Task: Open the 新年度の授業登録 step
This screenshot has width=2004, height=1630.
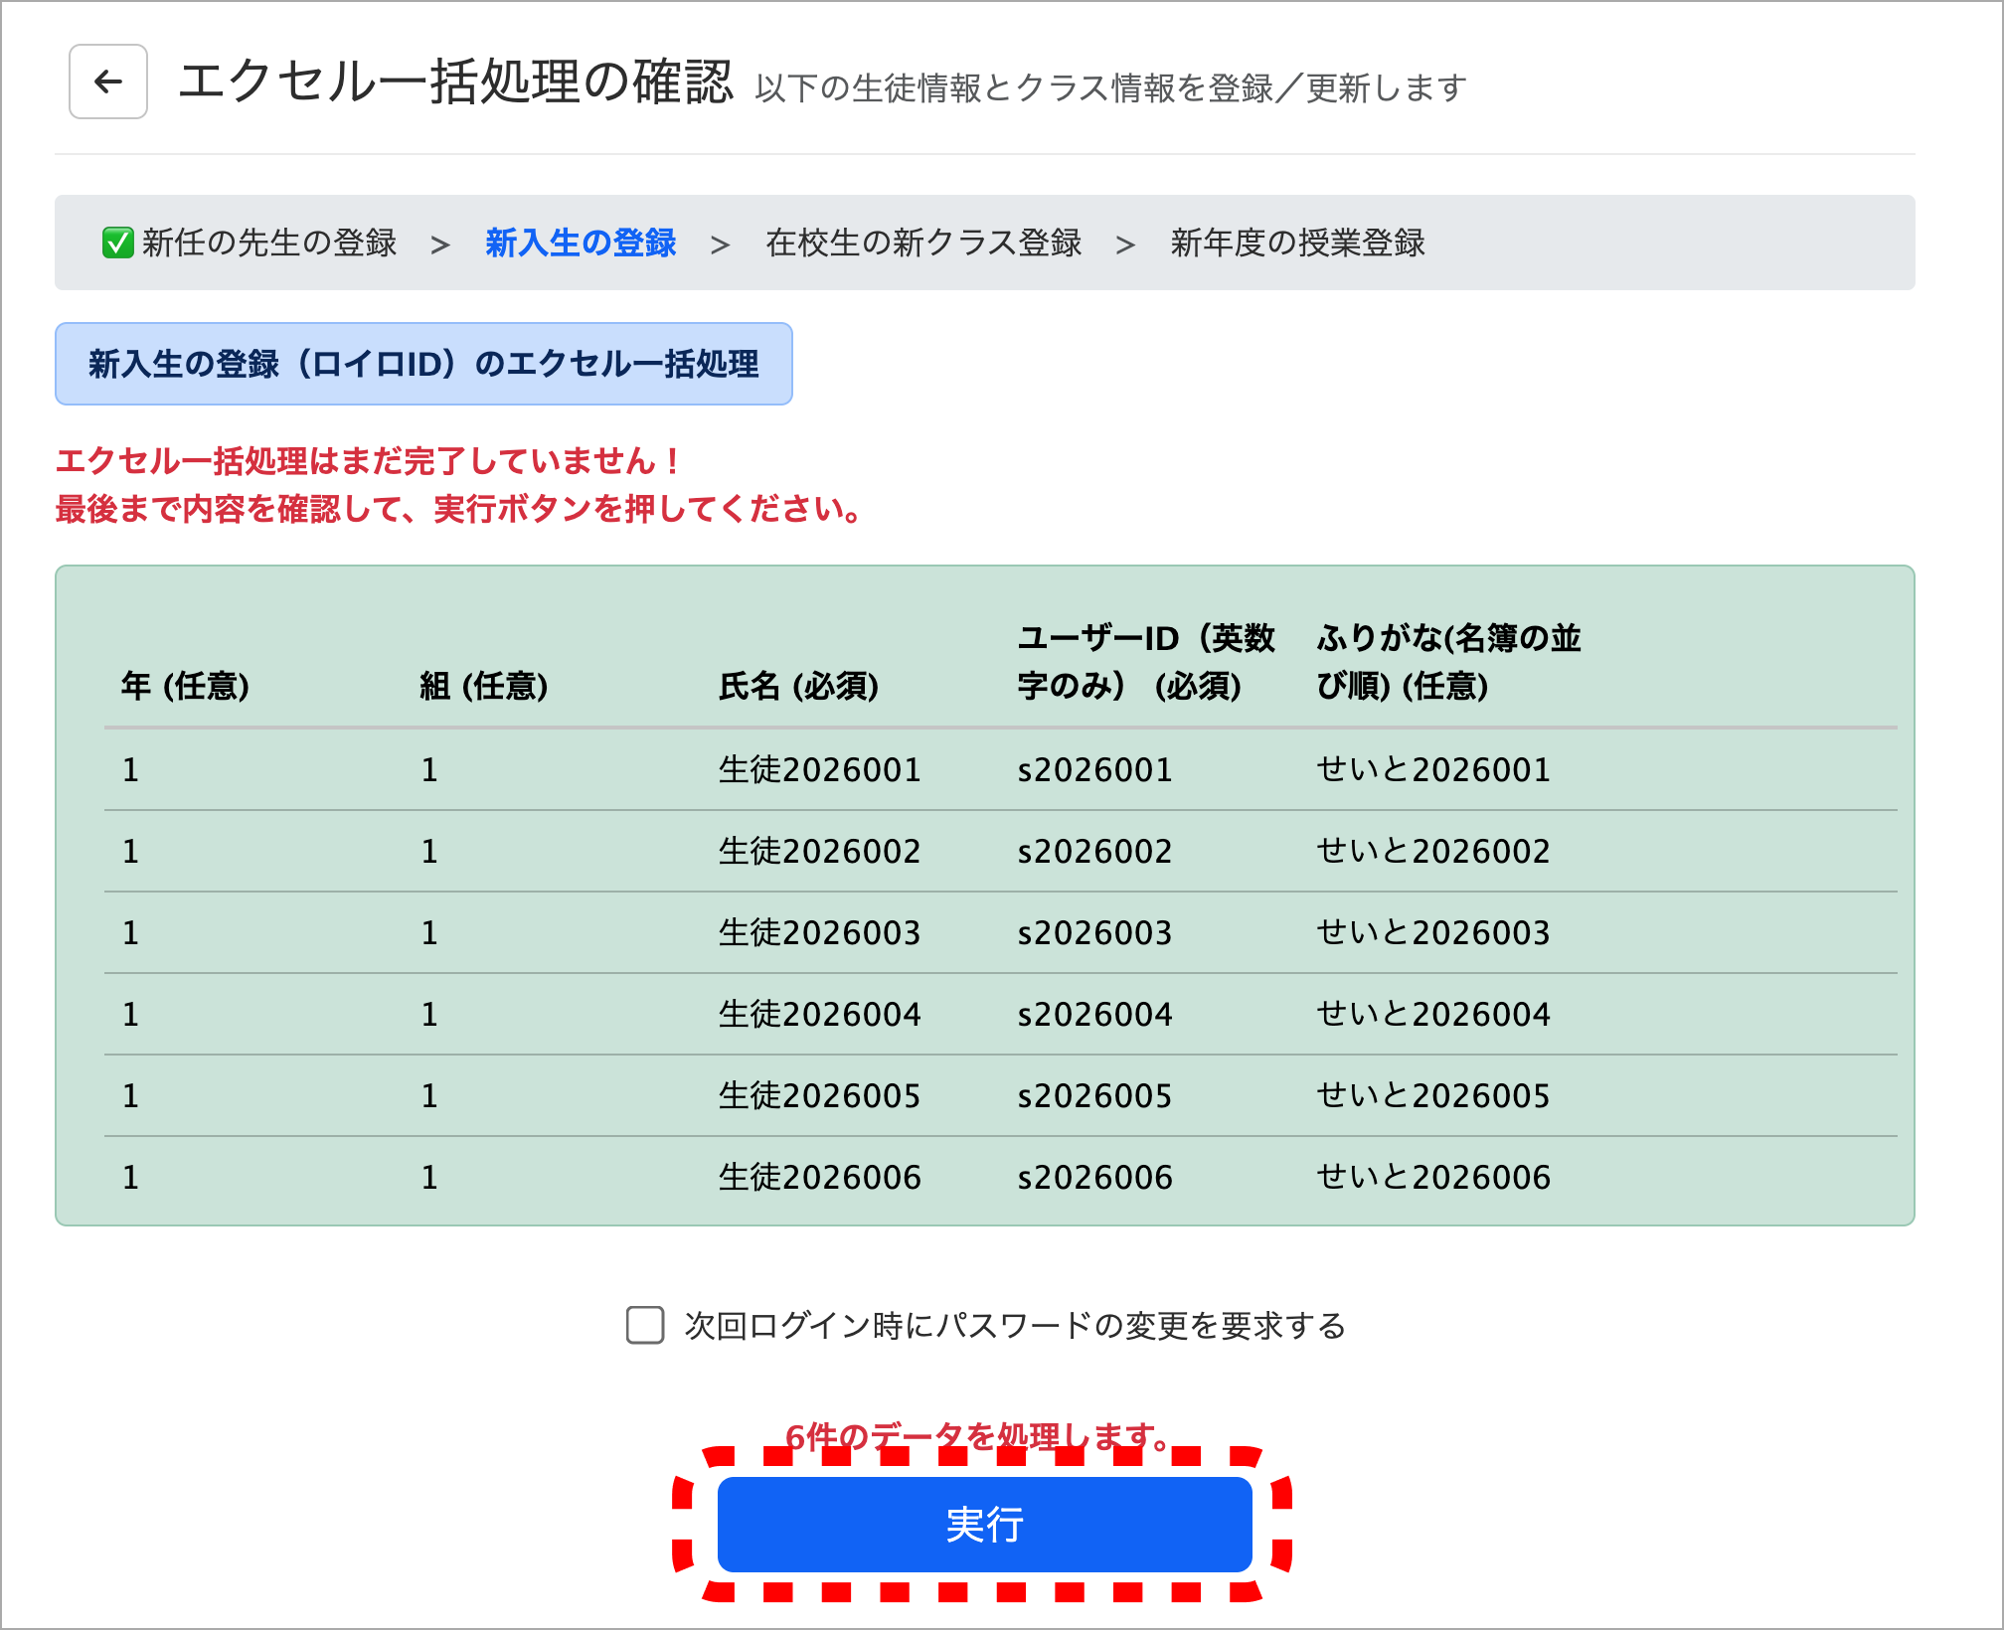Action: (x=1297, y=243)
